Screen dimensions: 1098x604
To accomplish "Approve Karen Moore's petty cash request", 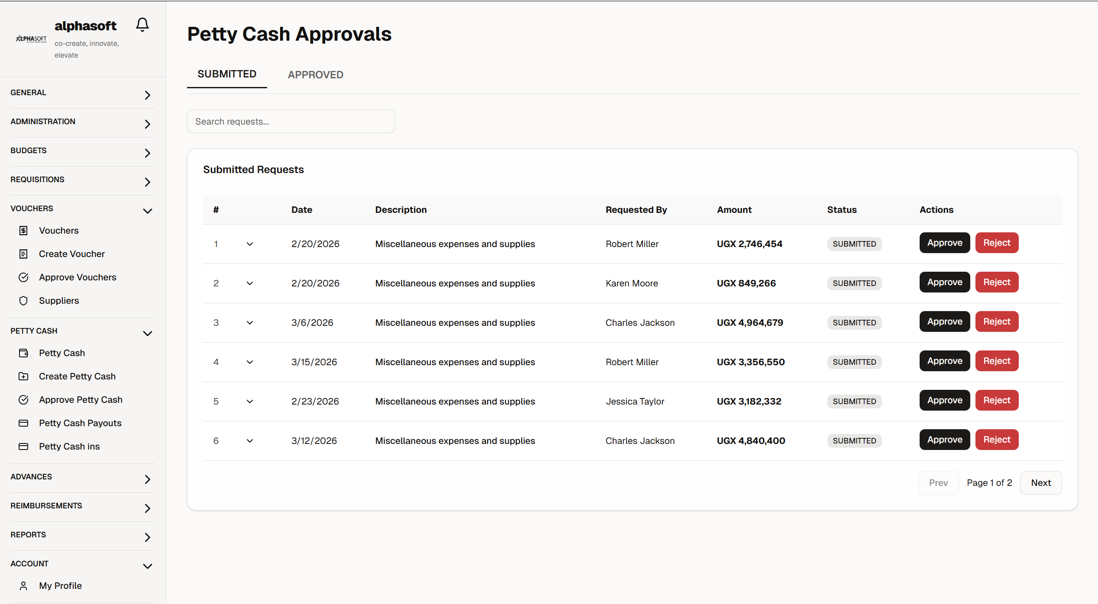I will pos(944,282).
